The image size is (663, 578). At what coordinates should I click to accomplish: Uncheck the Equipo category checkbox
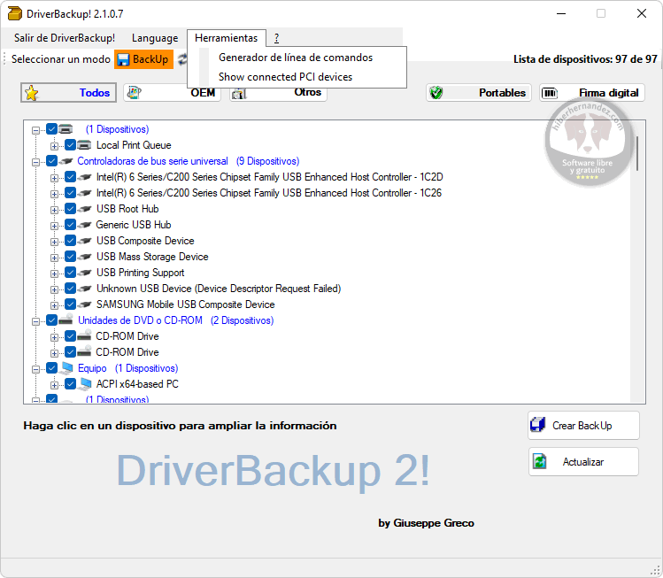[x=51, y=368]
